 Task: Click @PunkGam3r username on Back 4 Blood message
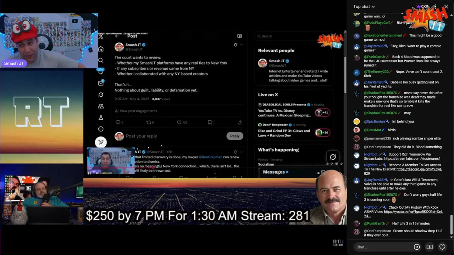coord(375,57)
